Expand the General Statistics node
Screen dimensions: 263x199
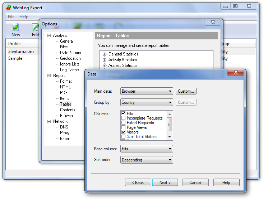104,54
